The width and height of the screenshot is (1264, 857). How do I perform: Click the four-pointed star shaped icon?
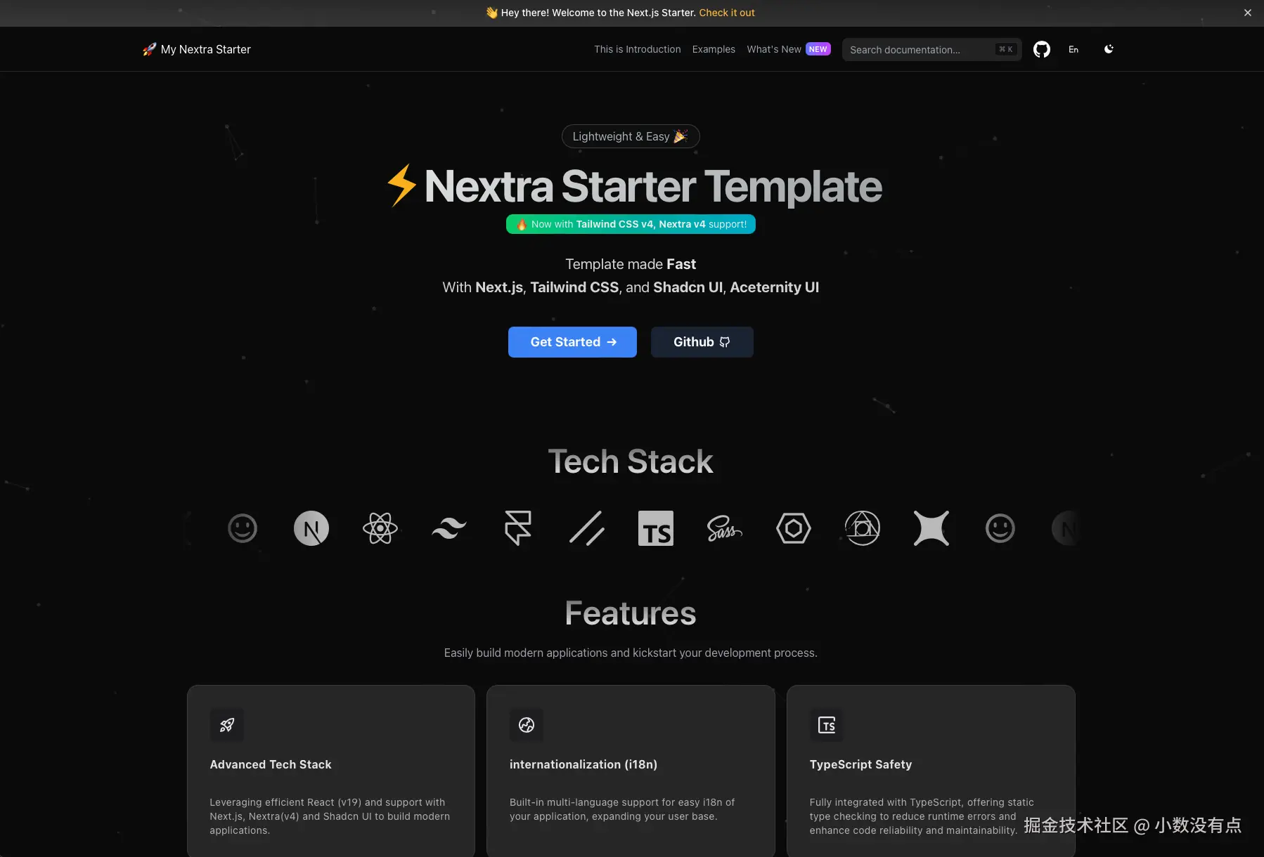click(931, 528)
